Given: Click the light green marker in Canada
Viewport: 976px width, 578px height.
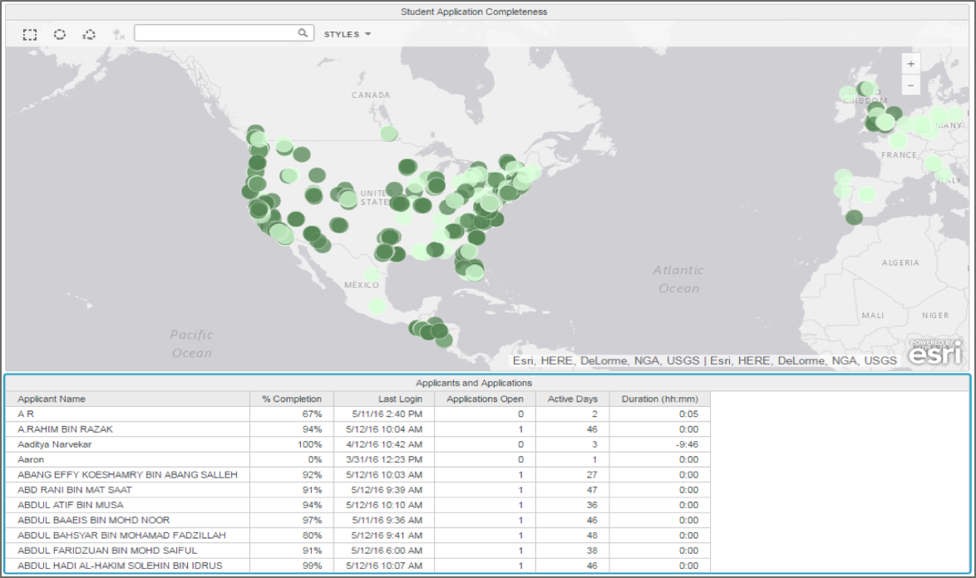Looking at the screenshot, I should (x=389, y=133).
